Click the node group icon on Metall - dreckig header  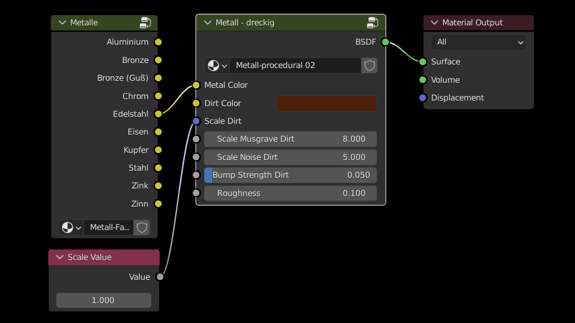373,22
